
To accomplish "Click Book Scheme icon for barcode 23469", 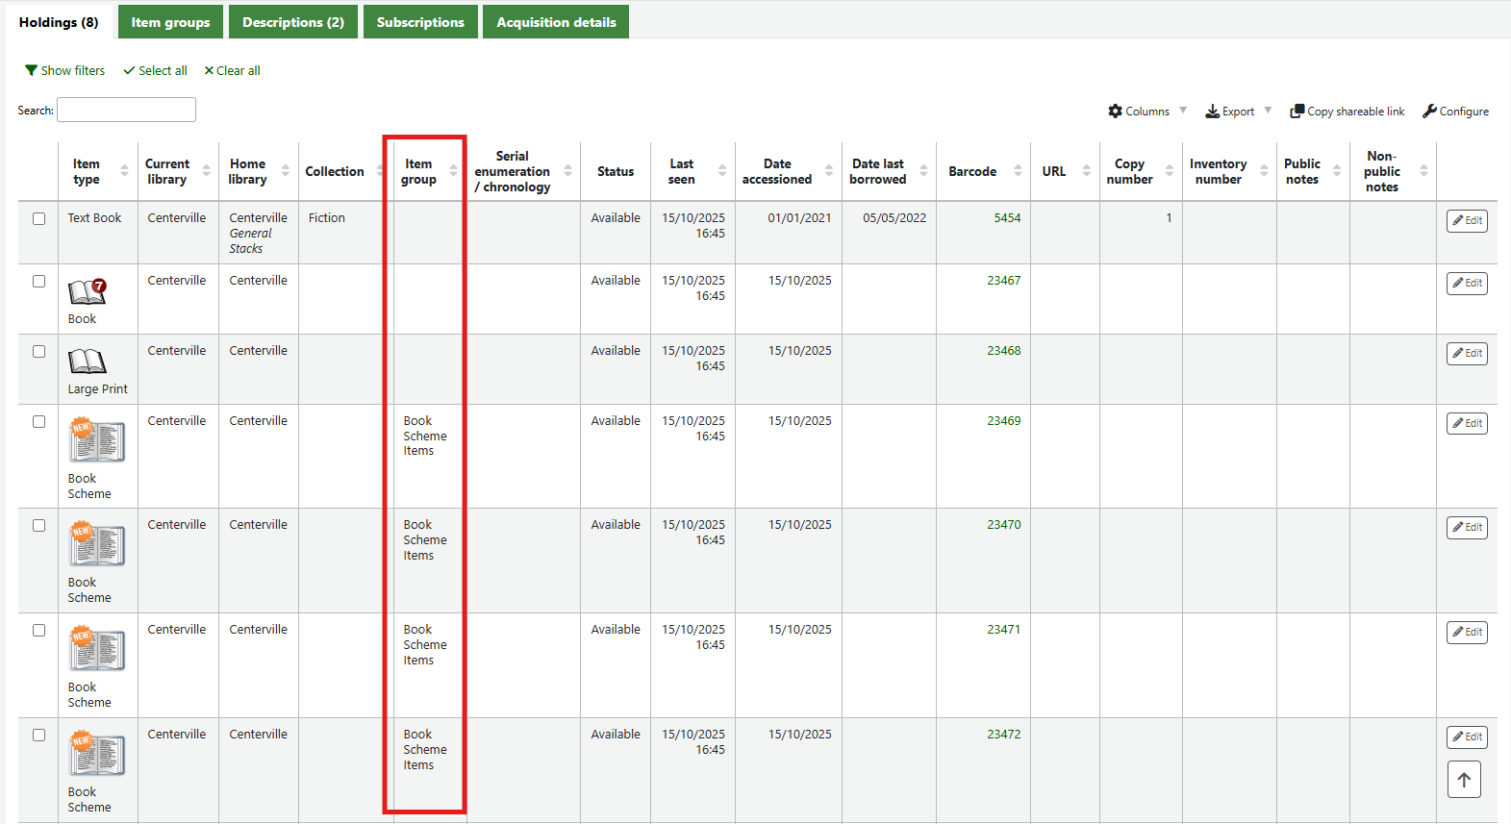I will click(x=96, y=441).
